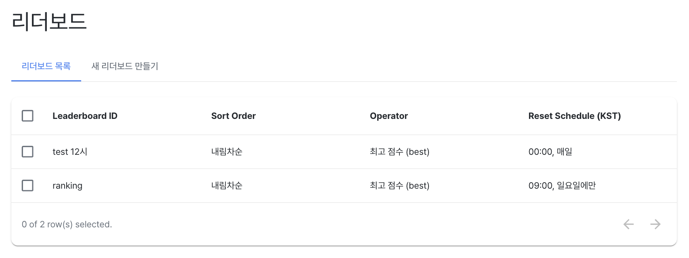The width and height of the screenshot is (689, 258).
Task: Go to the previous table page arrow
Action: coord(628,224)
